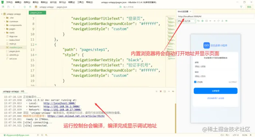
Task: Navigate back with the toolbar left arrow
Action: 14,7
